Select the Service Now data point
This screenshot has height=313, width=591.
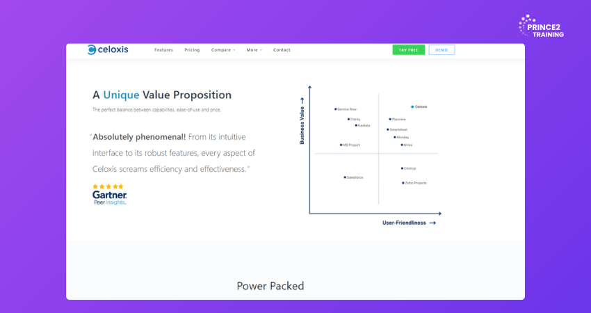tap(335, 109)
